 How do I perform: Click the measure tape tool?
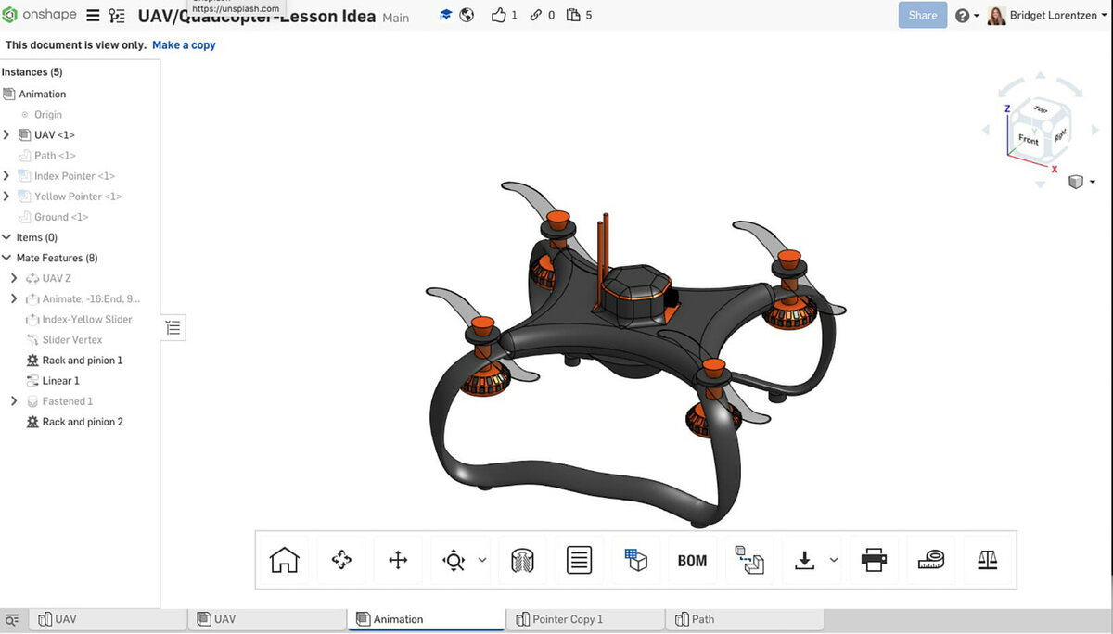pos(930,560)
